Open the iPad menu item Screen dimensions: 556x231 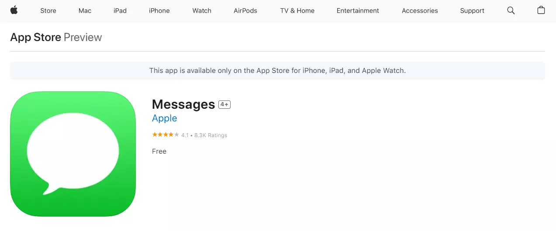tap(120, 10)
